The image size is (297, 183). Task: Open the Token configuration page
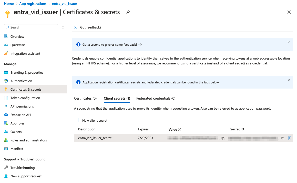(x=25, y=98)
